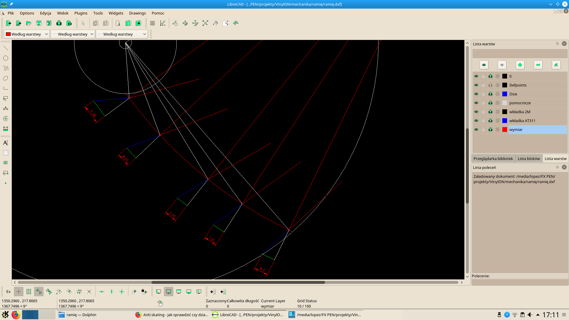The image size is (569, 320).
Task: Click the Print toolbar icon
Action: [59, 23]
